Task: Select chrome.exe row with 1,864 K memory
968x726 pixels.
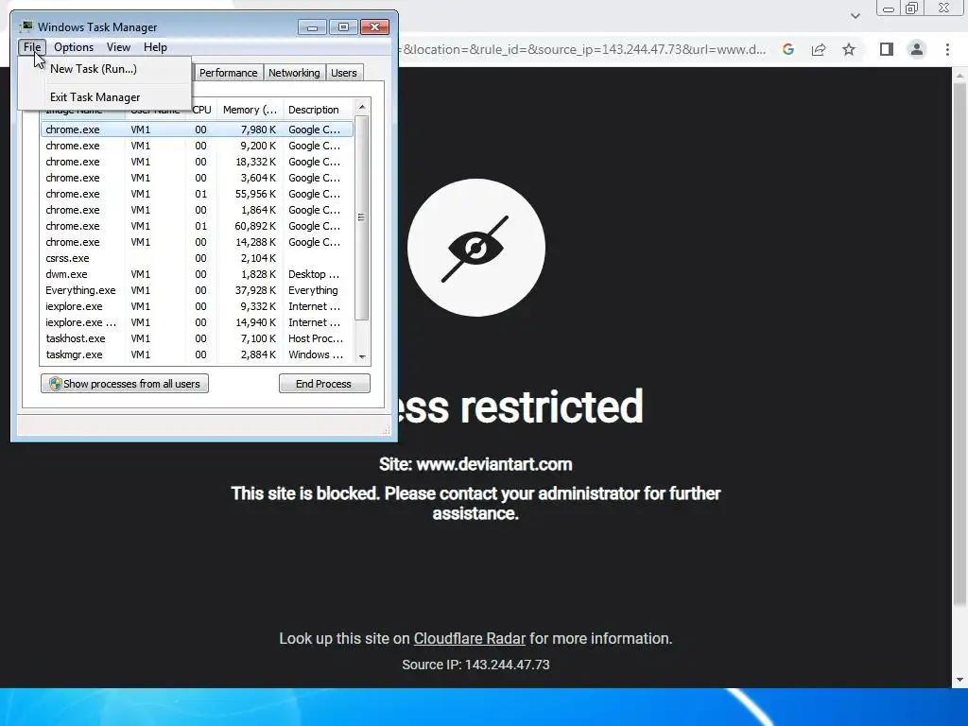Action: point(197,210)
